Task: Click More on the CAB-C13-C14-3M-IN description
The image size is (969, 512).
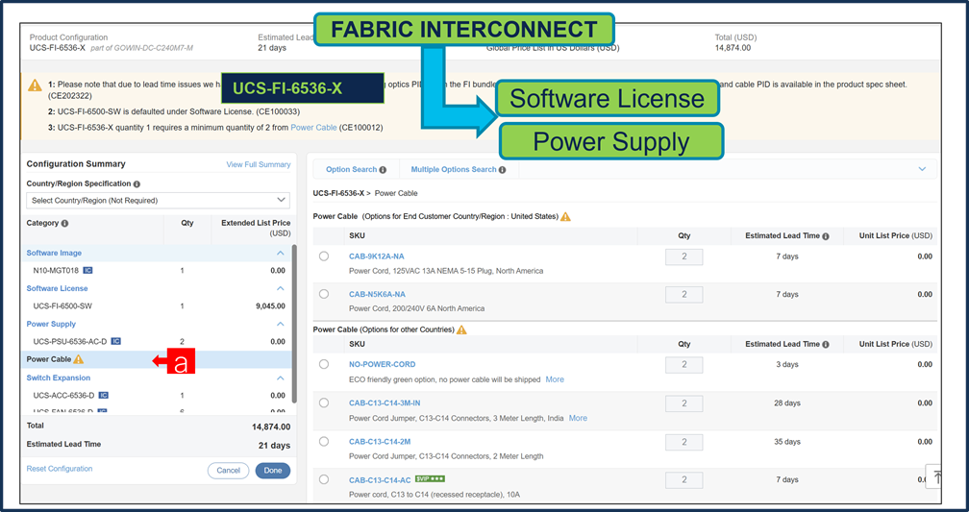Action: point(578,418)
